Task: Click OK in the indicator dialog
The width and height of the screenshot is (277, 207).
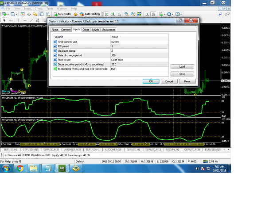Action: point(151,81)
